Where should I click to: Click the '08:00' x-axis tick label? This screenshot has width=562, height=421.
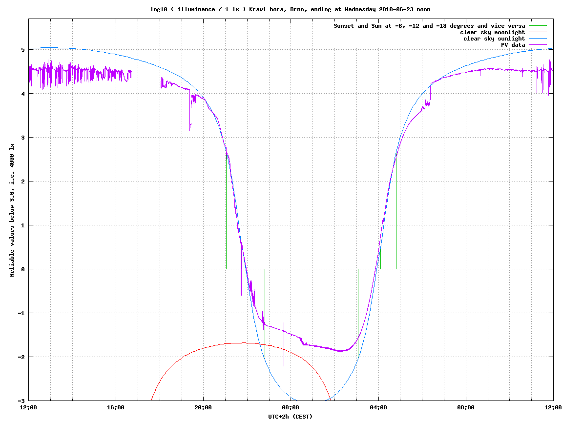tap(466, 408)
